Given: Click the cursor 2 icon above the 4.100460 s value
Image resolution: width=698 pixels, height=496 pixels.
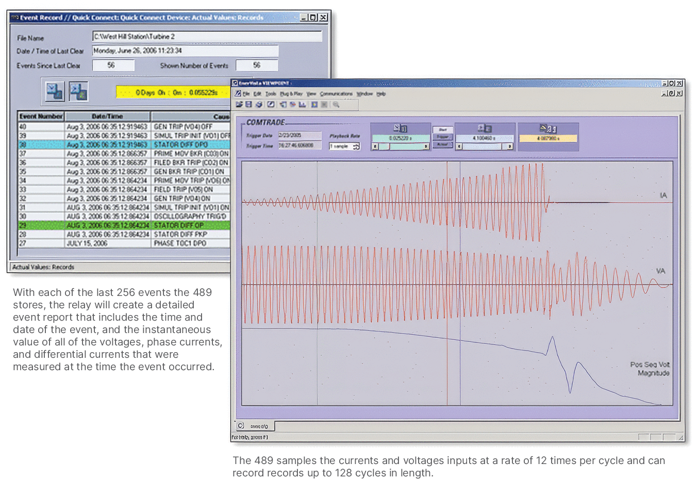Looking at the screenshot, I should (485, 128).
